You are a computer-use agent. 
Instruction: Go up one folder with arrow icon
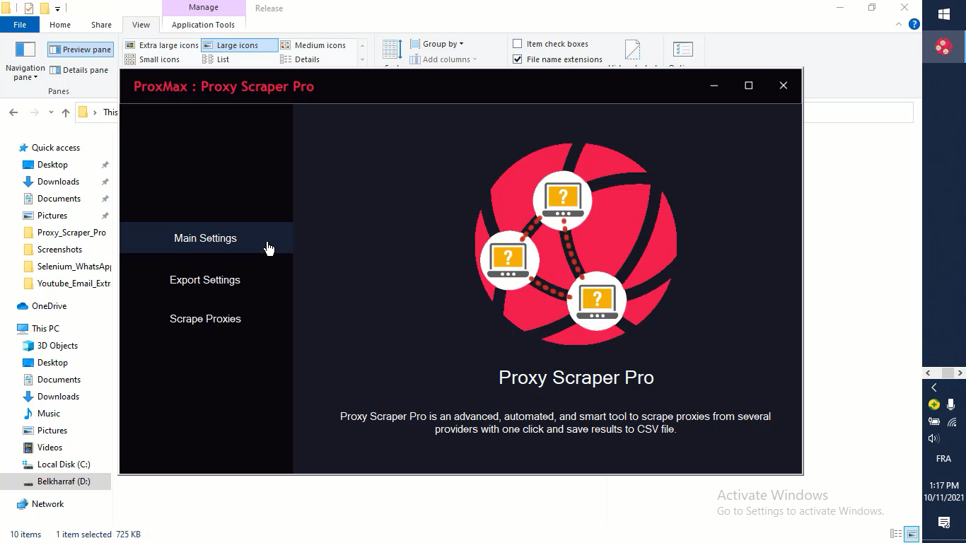pyautogui.click(x=66, y=112)
